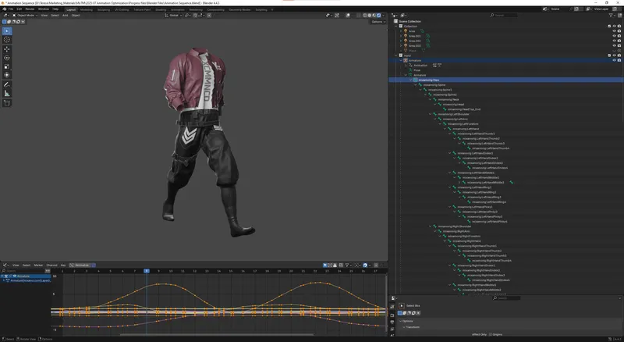Select the Annotate tool

(x=7, y=84)
